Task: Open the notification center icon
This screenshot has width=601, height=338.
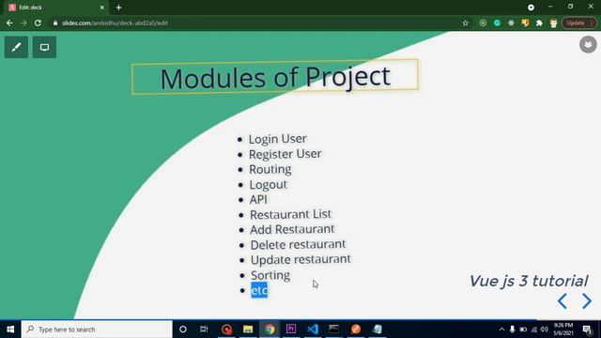Action: [588, 330]
